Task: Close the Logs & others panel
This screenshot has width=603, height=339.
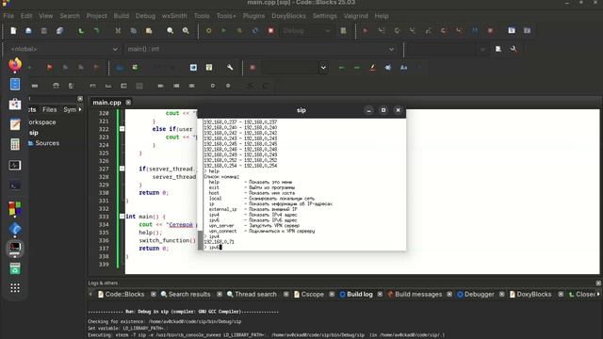Action: click(598, 282)
